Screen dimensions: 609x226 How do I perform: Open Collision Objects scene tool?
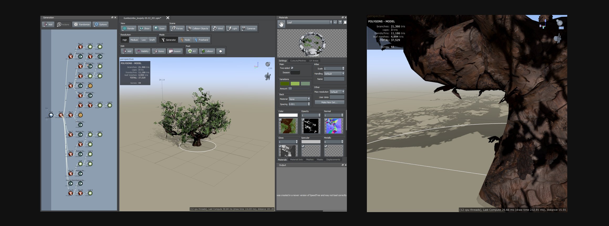click(198, 28)
